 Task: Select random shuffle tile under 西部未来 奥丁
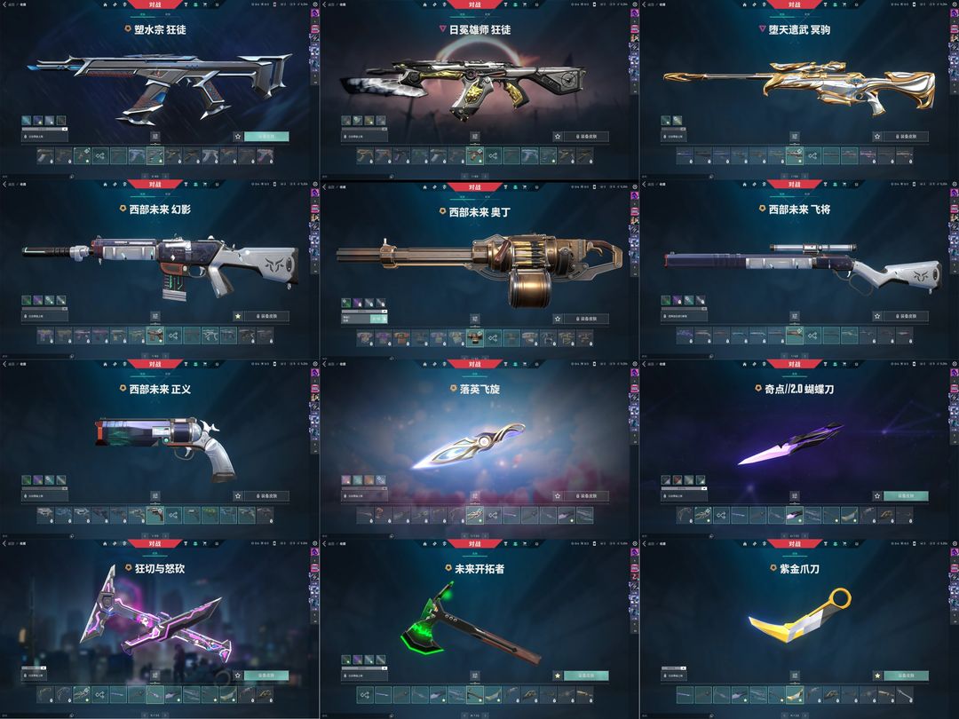tap(493, 336)
